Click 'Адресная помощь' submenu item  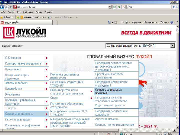click(116, 119)
